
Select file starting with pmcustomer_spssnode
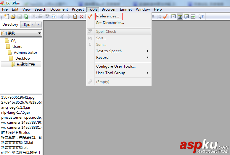(x=21, y=118)
